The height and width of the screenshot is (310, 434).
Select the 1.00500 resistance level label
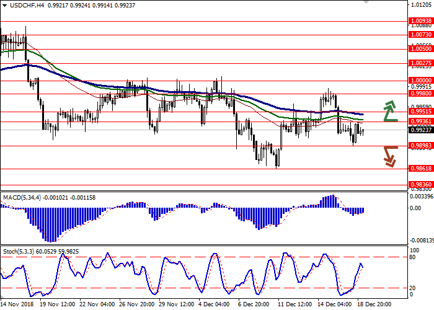click(420, 48)
